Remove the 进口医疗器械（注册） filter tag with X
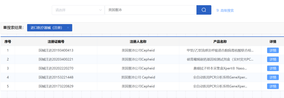 pyautogui.click(x=68, y=28)
